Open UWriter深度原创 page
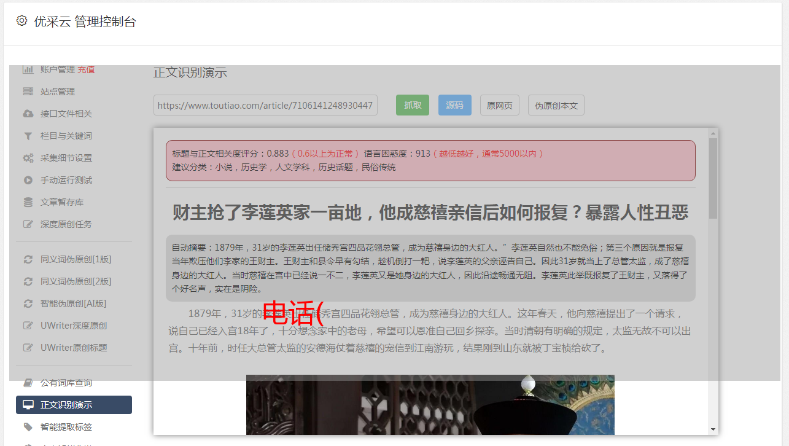This screenshot has width=789, height=446. click(74, 326)
